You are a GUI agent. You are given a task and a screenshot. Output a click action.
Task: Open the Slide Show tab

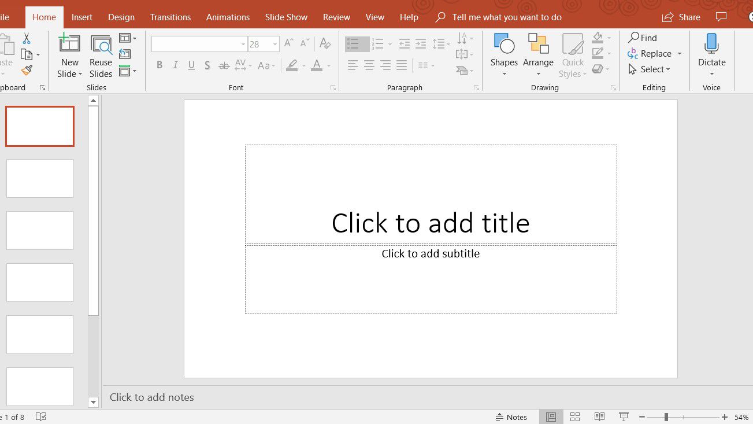pos(287,17)
